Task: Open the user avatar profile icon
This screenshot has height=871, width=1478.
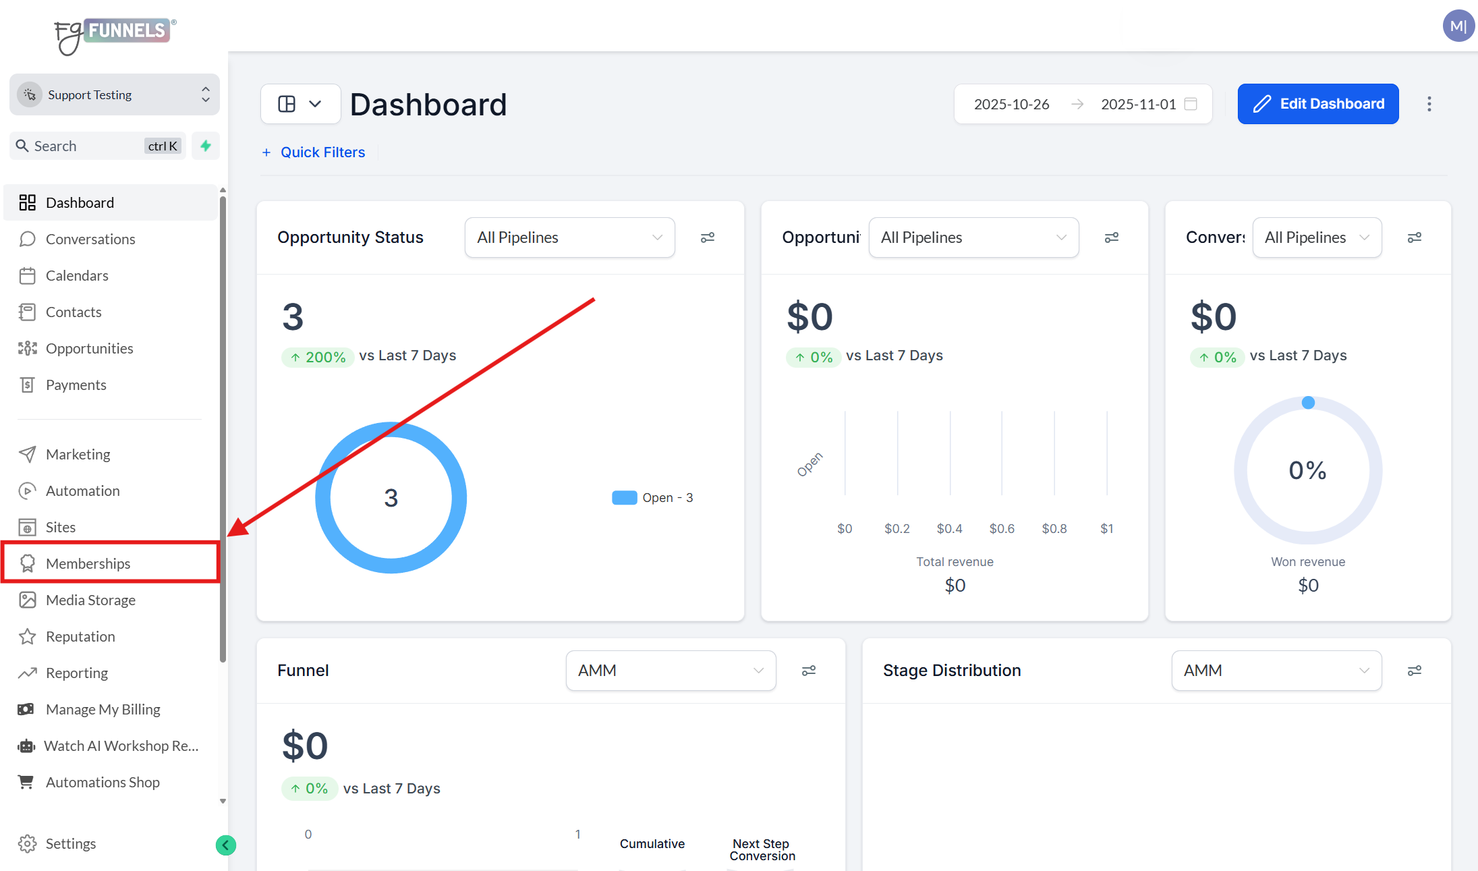Action: click(x=1458, y=26)
